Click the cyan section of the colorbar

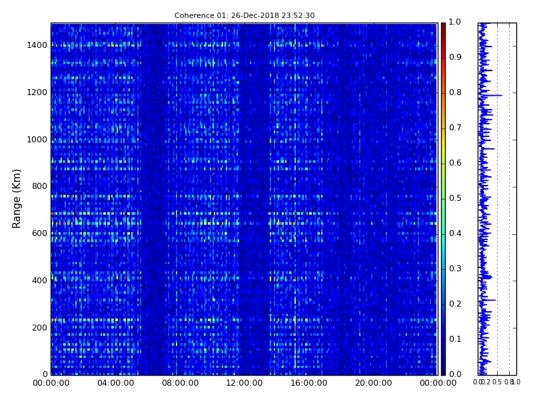[x=443, y=244]
